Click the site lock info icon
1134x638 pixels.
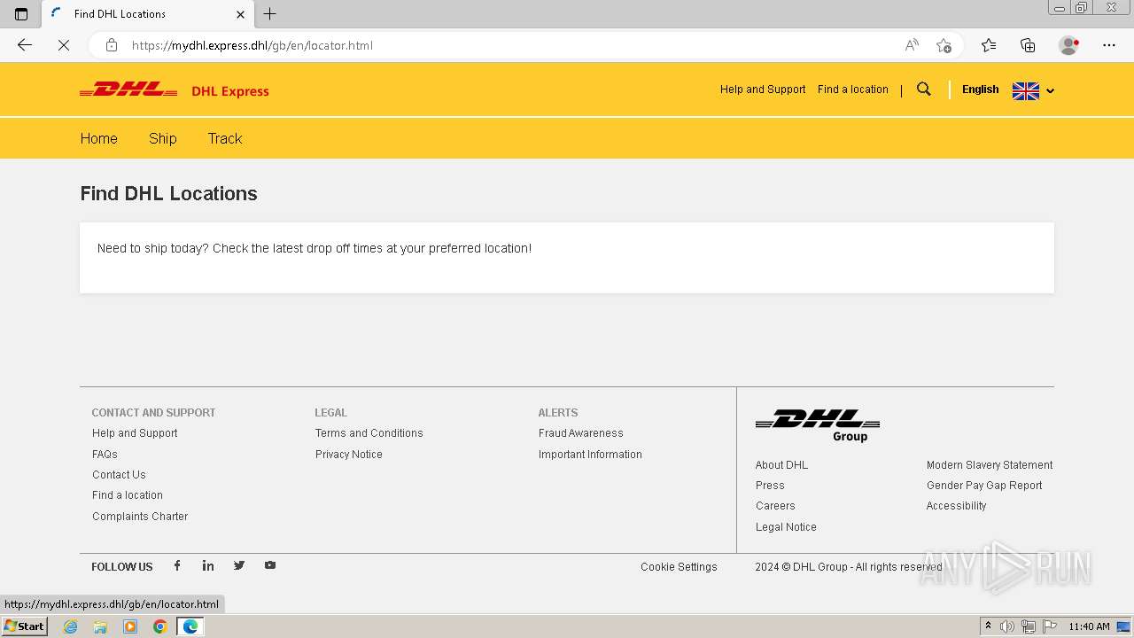112,45
